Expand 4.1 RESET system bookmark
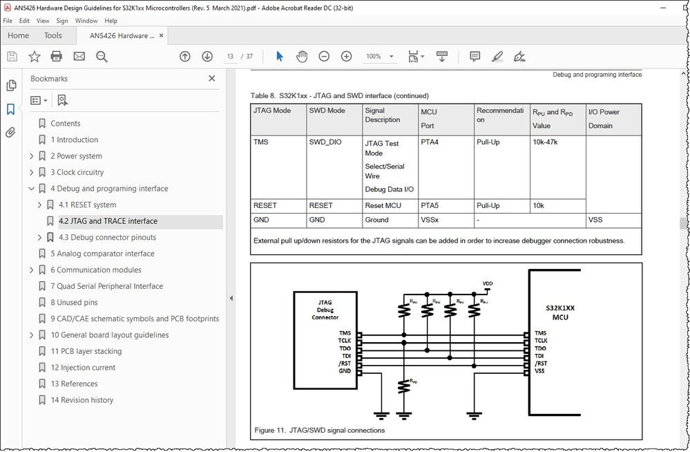Screen dimensions: 690x452 pyautogui.click(x=39, y=205)
